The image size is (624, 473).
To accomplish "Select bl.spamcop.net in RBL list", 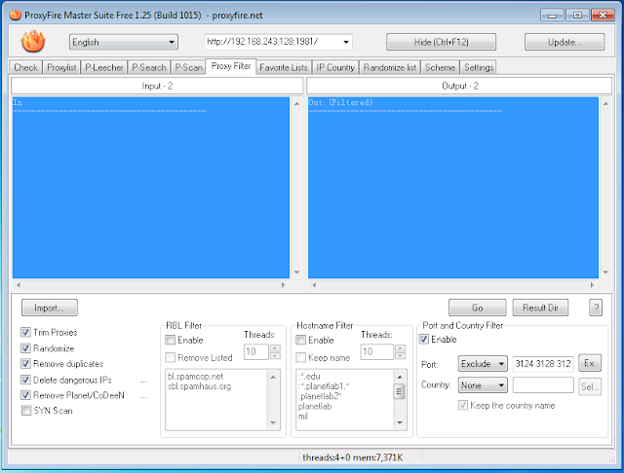I will coord(195,376).
